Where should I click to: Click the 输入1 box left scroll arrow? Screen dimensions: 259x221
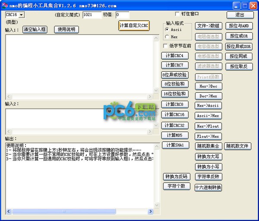point(9,96)
